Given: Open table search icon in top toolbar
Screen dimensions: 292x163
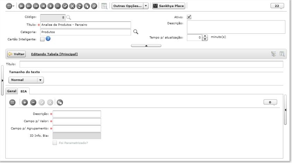Looking at the screenshot, I should pos(104,6).
